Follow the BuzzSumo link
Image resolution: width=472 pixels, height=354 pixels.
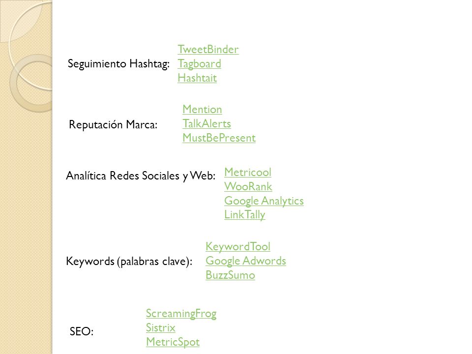pos(230,275)
